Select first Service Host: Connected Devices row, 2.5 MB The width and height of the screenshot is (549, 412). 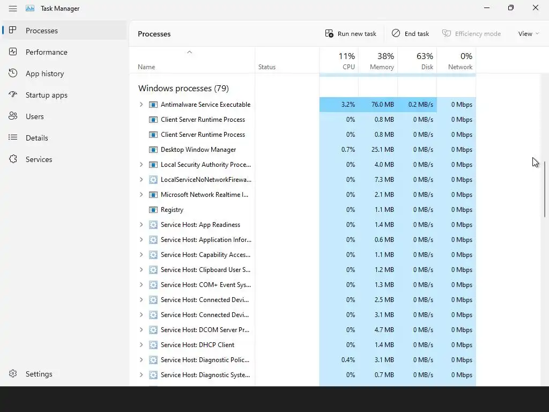[x=303, y=300]
